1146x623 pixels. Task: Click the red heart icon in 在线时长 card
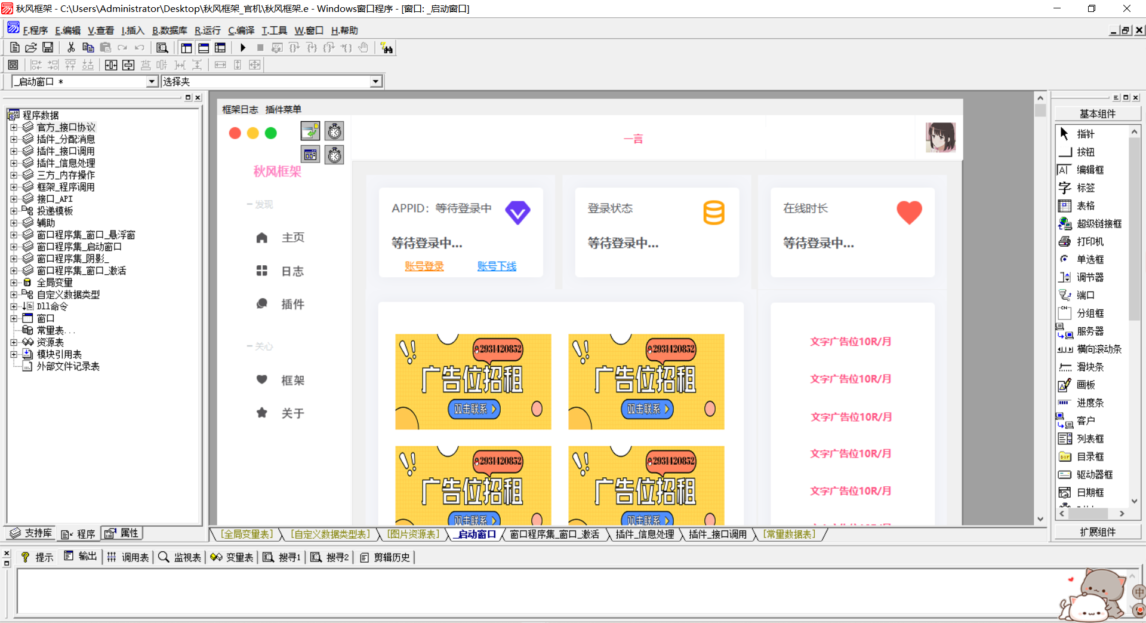click(x=909, y=213)
